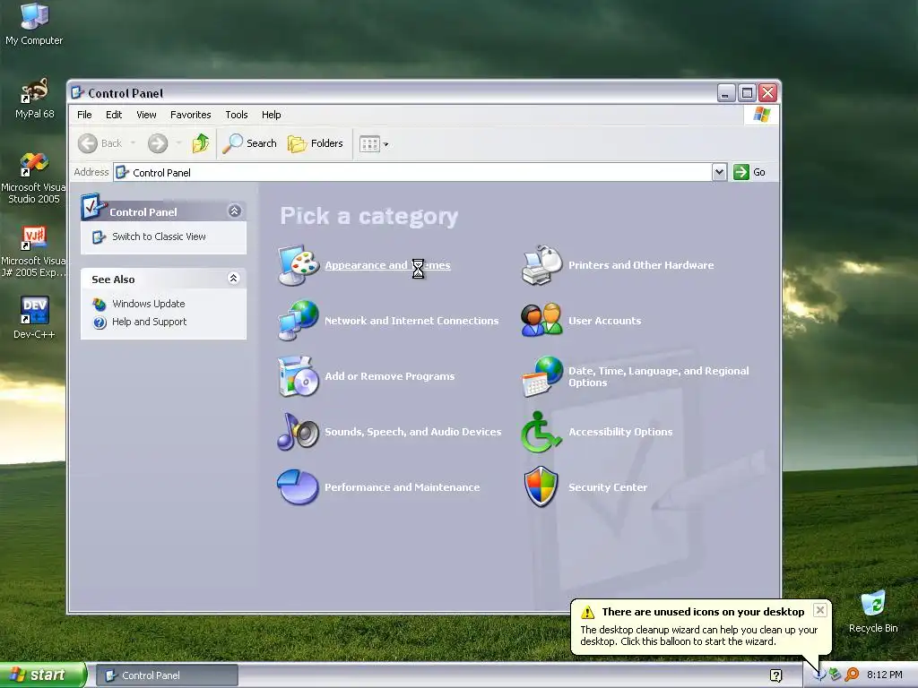Open the Printers and Other Hardware icon
Screen dimensions: 918x688
click(541, 265)
